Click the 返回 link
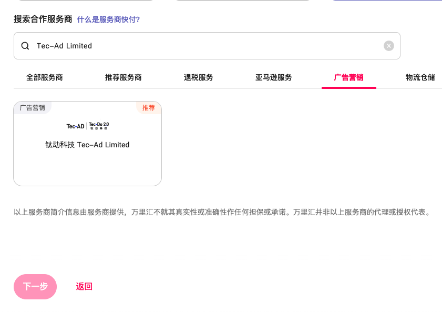 [x=84, y=287]
